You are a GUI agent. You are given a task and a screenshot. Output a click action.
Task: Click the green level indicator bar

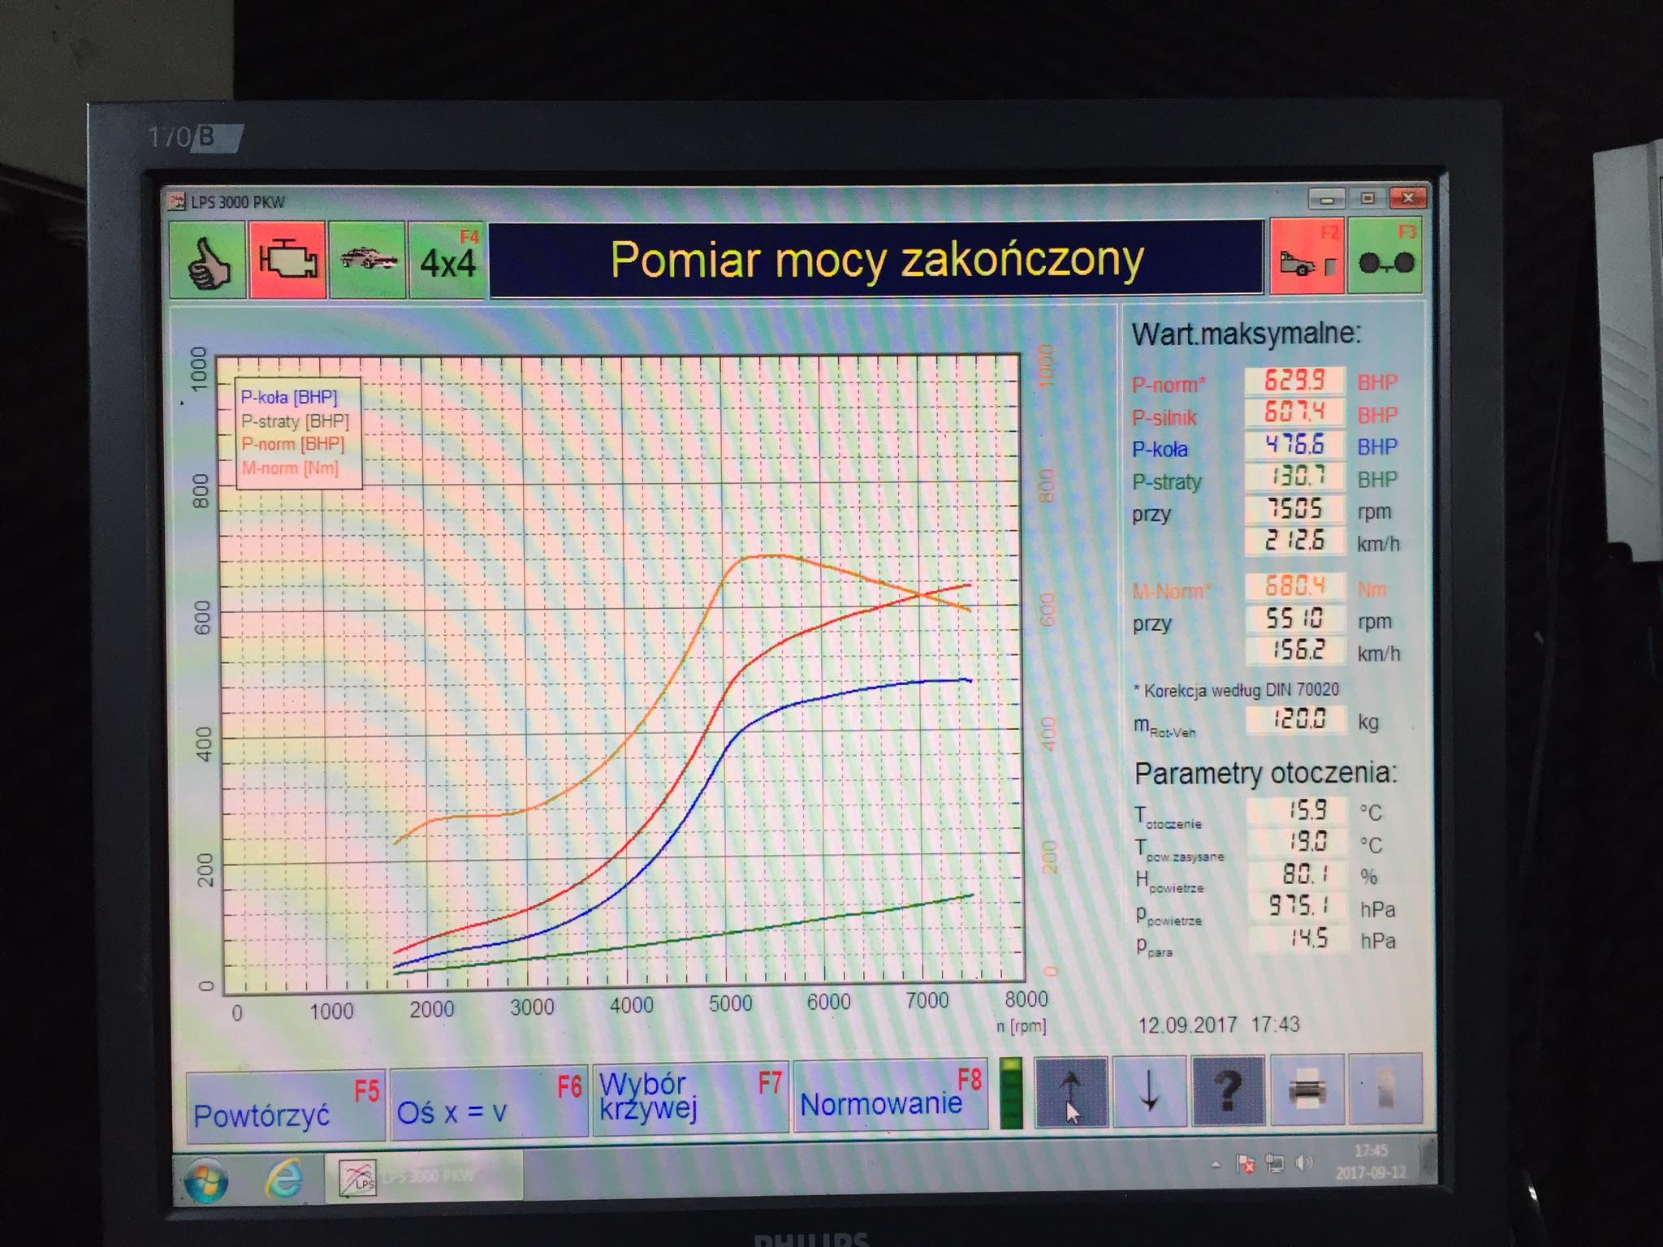click(1012, 1093)
